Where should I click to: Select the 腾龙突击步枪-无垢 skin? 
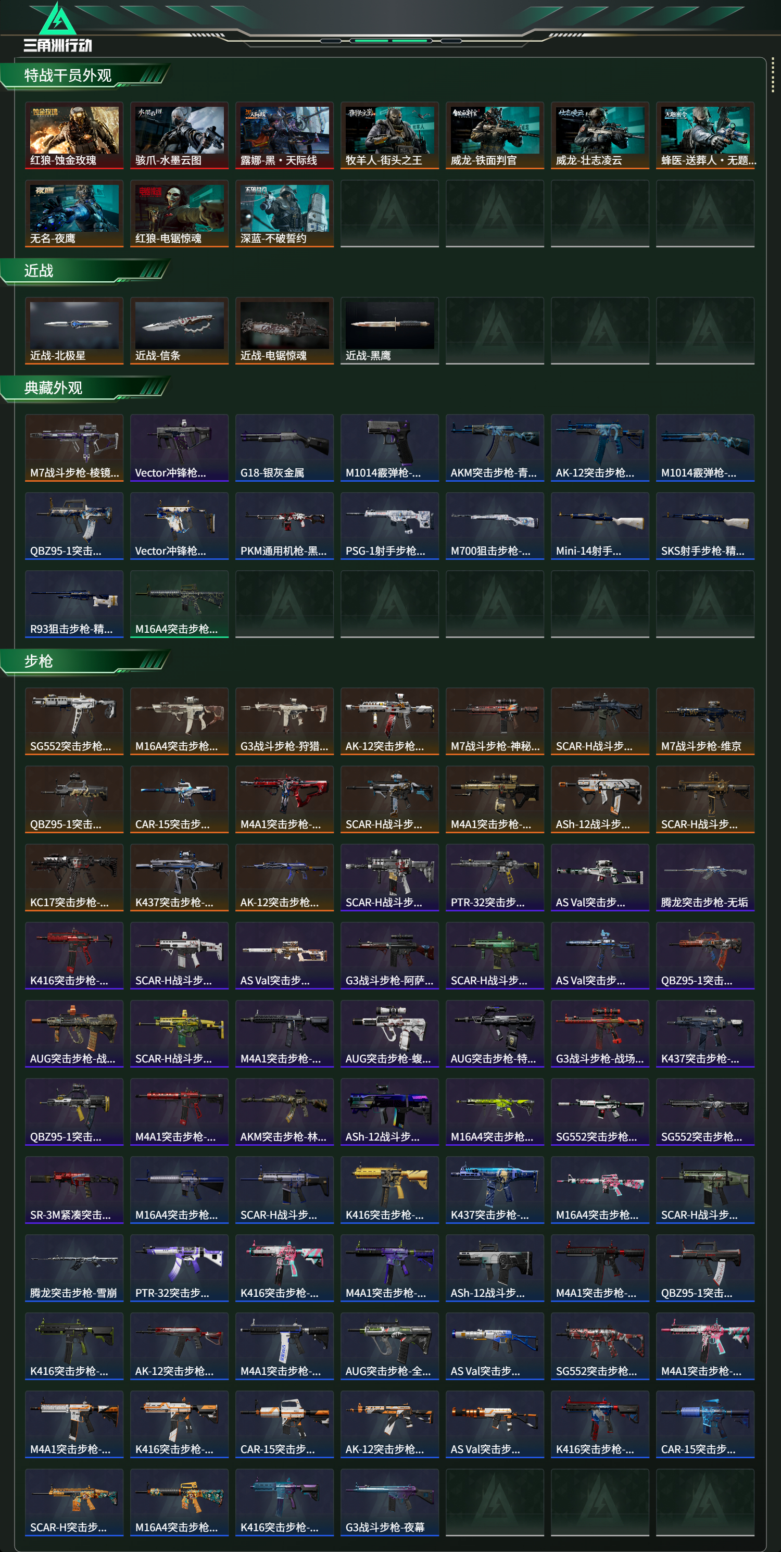[705, 877]
